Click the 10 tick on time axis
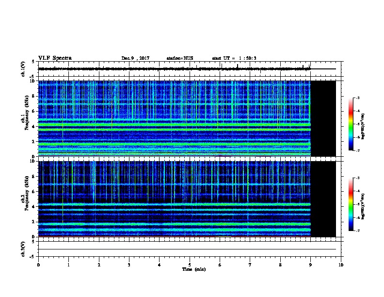 click(x=341, y=265)
